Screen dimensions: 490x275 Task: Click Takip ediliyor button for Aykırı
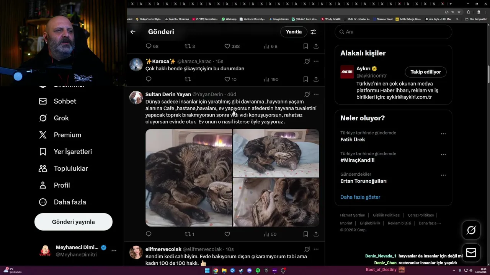[426, 72]
